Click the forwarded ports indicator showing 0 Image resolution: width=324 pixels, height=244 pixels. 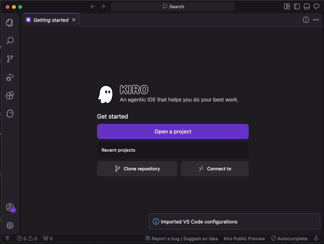point(48,238)
